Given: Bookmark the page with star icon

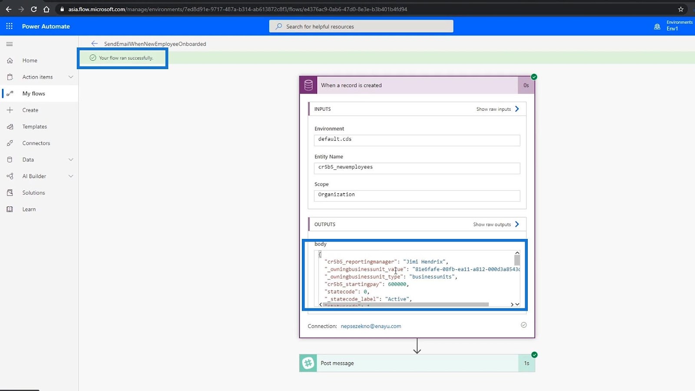Looking at the screenshot, I should (x=681, y=9).
